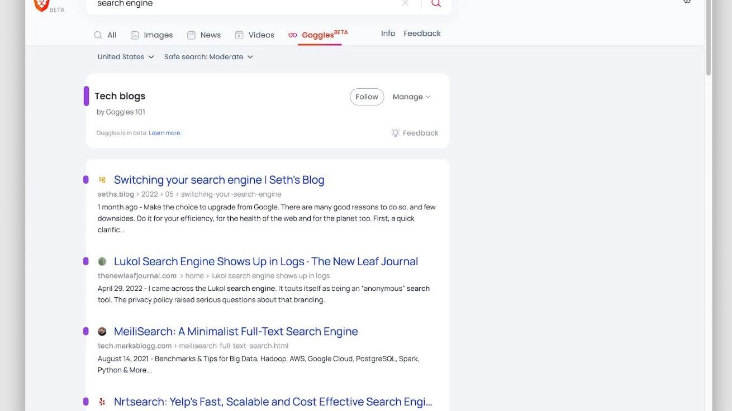Open the settings gear icon
Image resolution: width=732 pixels, height=411 pixels.
click(687, 2)
